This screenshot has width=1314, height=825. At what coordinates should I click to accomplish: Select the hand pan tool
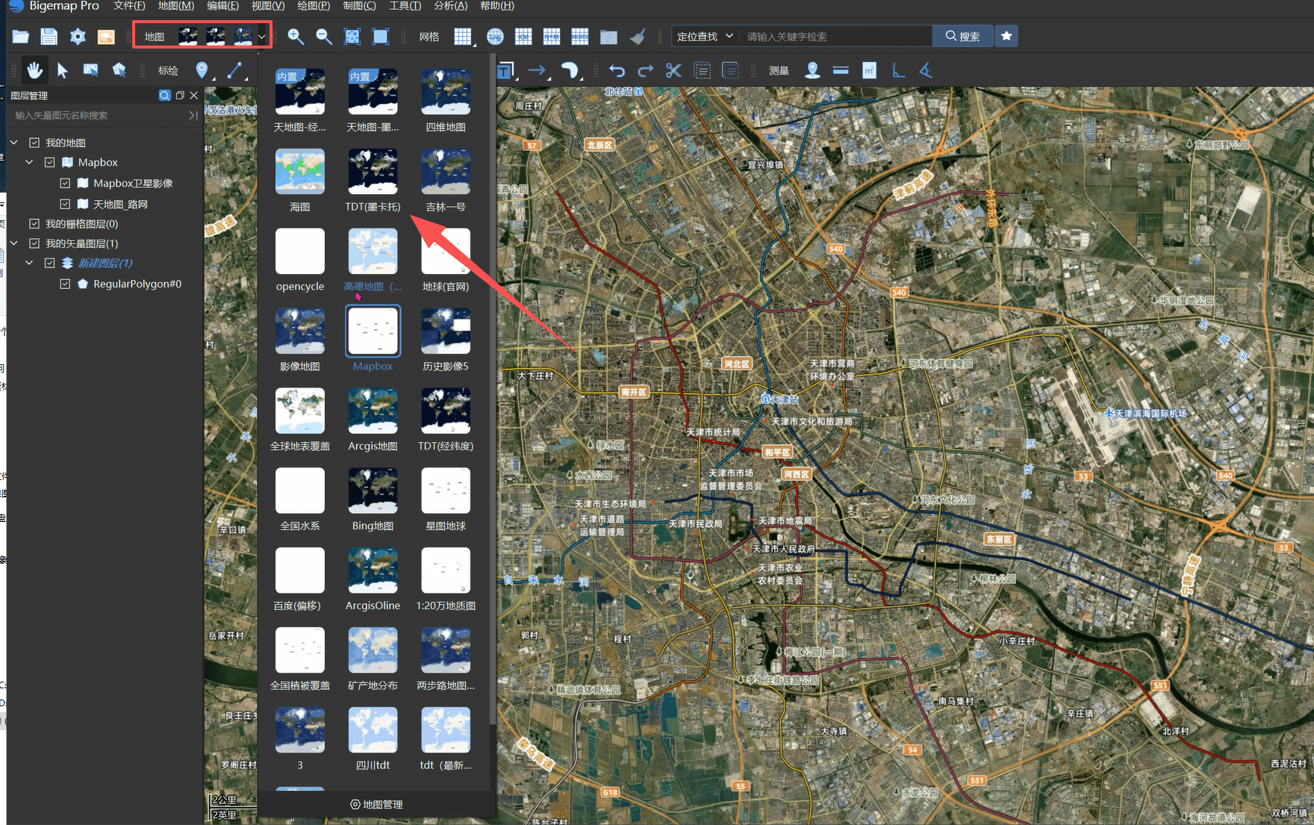pos(34,70)
